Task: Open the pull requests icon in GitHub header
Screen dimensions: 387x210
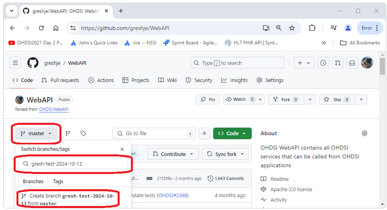Action: pyautogui.click(x=338, y=63)
